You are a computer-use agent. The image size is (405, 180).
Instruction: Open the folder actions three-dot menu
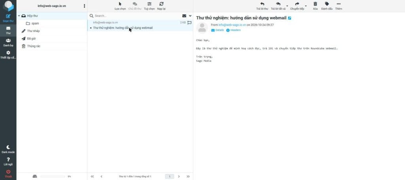[x=85, y=6]
